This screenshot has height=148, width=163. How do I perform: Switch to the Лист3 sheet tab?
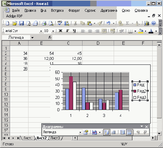point(55,138)
